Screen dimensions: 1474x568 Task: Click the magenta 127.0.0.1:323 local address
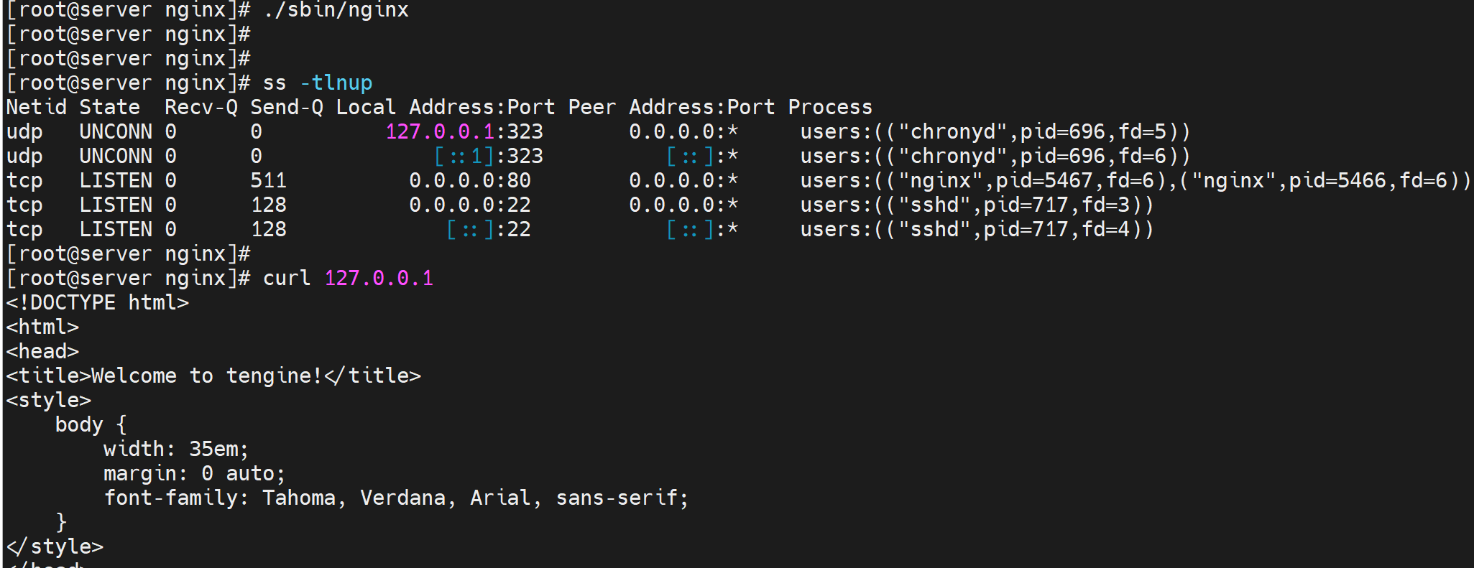coord(464,132)
